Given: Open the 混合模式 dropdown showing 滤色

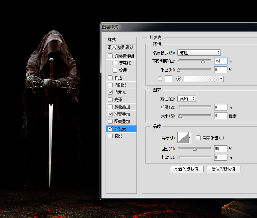Looking at the screenshot, I should coord(199,52).
